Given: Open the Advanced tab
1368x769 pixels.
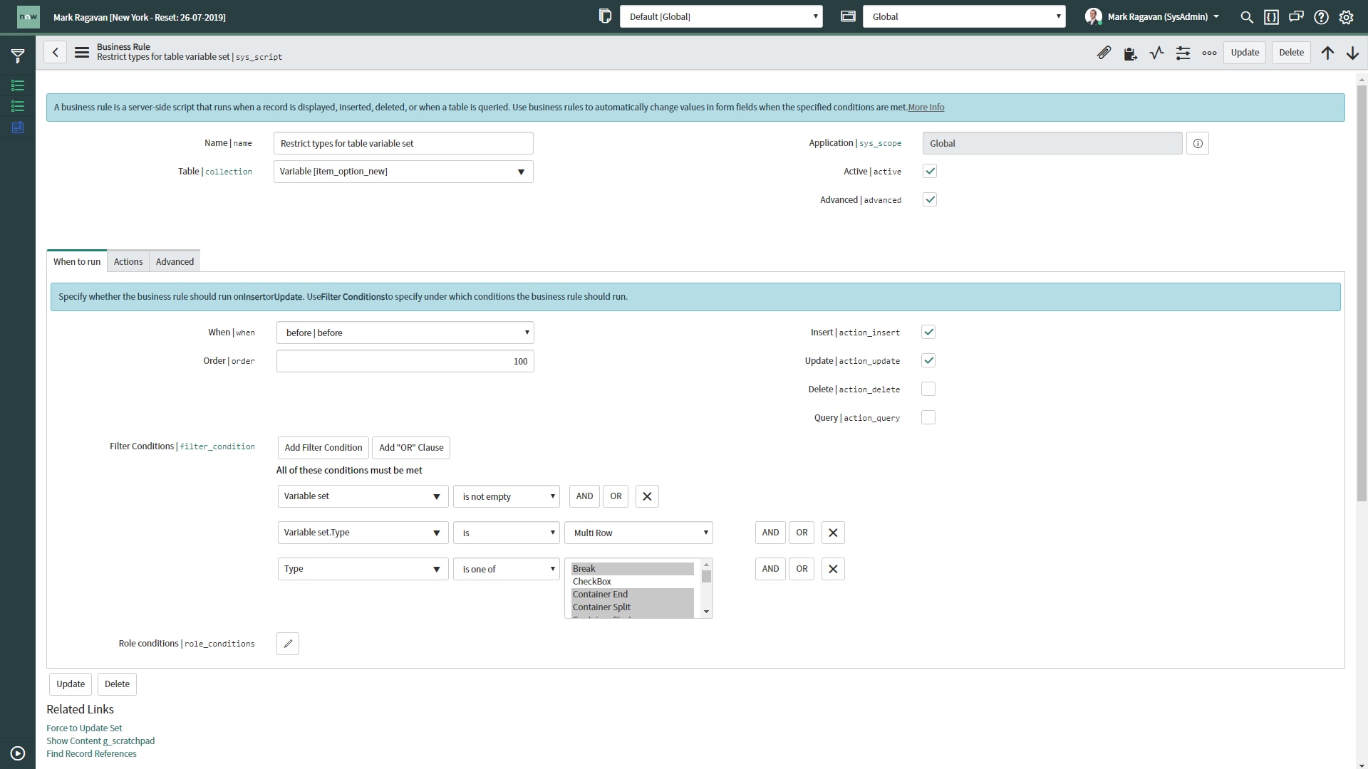Looking at the screenshot, I should point(175,261).
